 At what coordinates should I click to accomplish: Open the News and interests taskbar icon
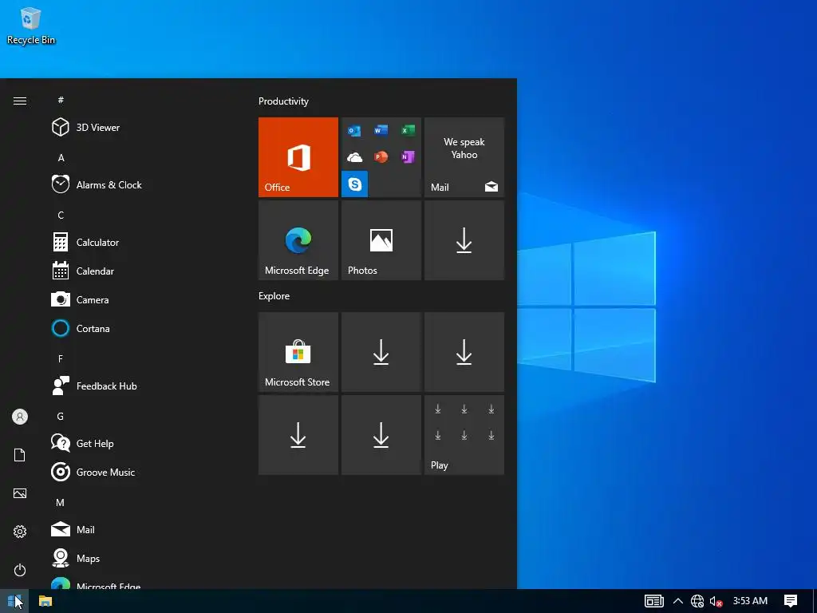click(654, 602)
